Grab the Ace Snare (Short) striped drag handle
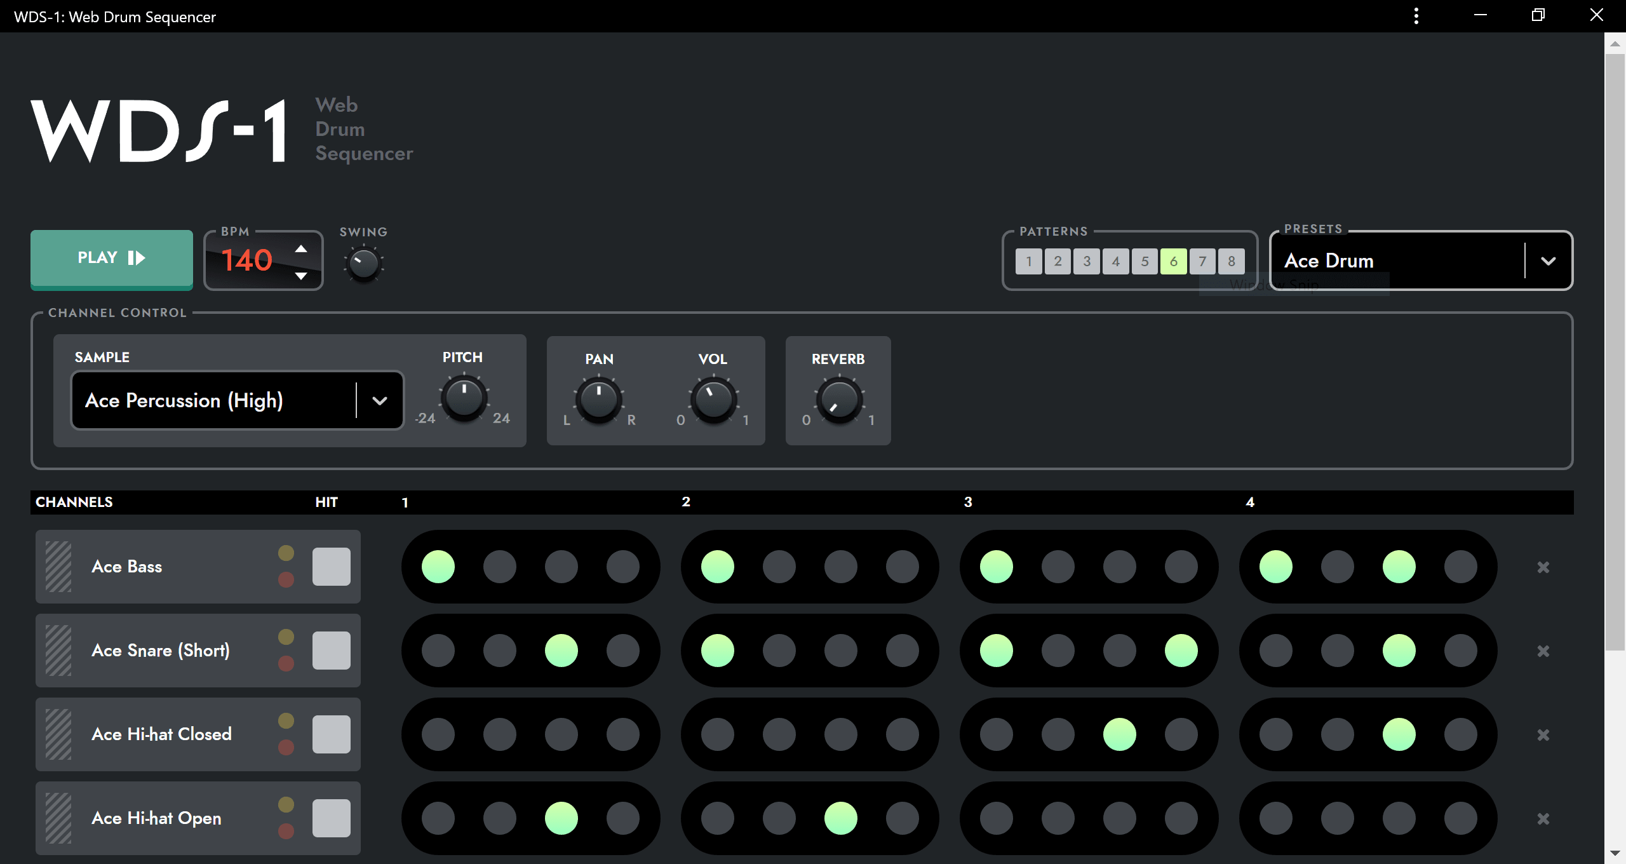1626x864 pixels. pyautogui.click(x=58, y=651)
